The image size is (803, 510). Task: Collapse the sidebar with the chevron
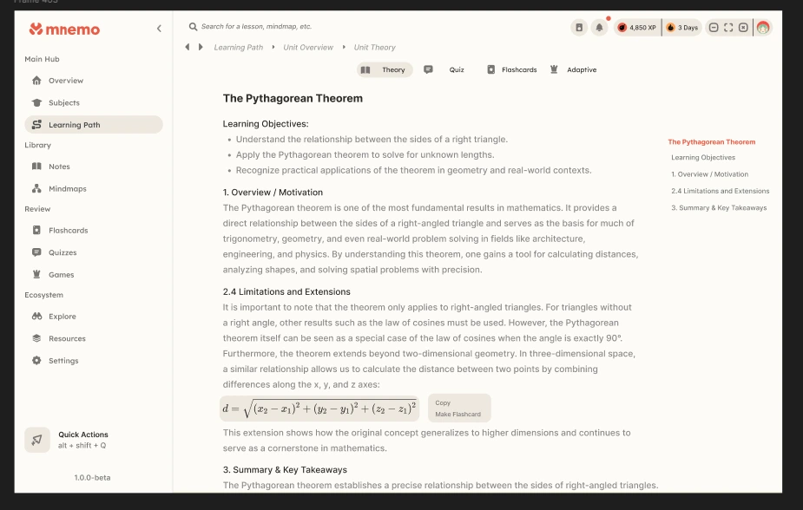159,29
